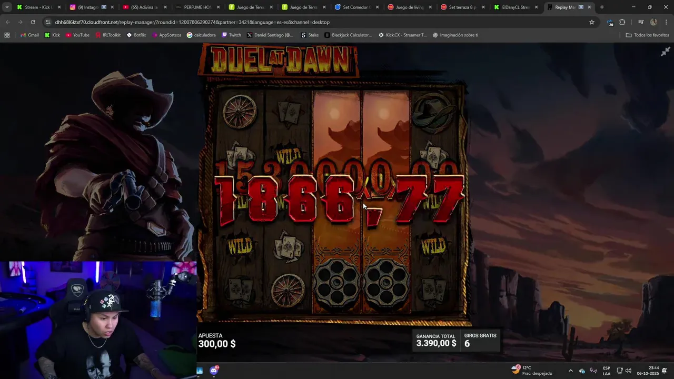
Task: Open the Chrome three-dot menu
Action: pos(665,22)
